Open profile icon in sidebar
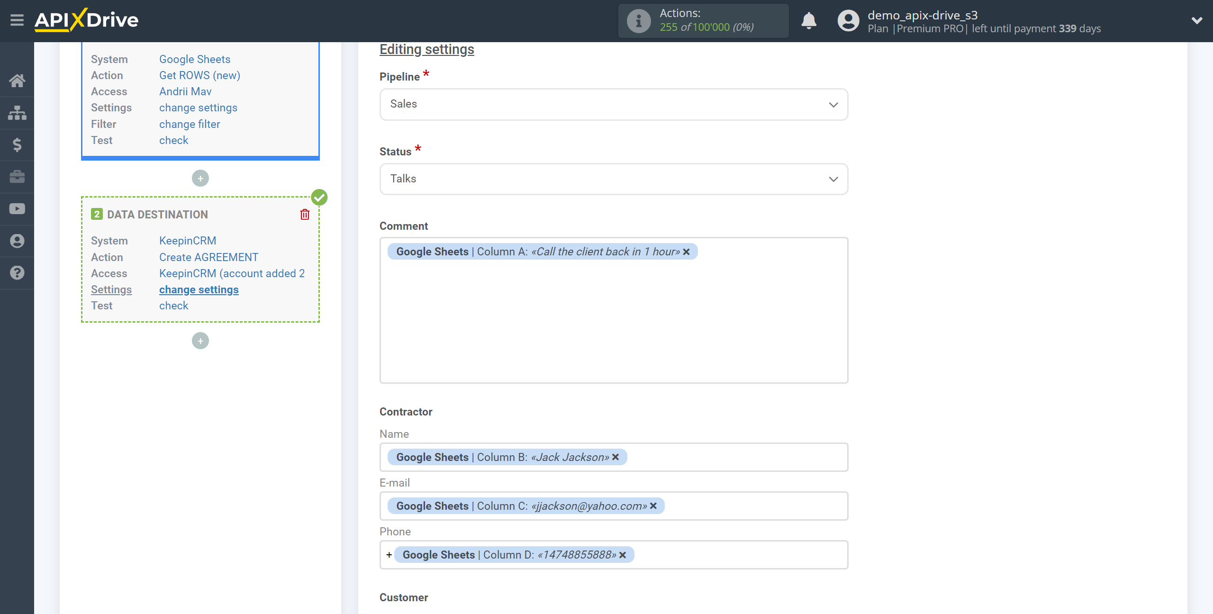This screenshot has height=614, width=1213. (17, 241)
